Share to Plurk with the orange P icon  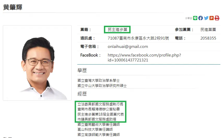point(212,18)
